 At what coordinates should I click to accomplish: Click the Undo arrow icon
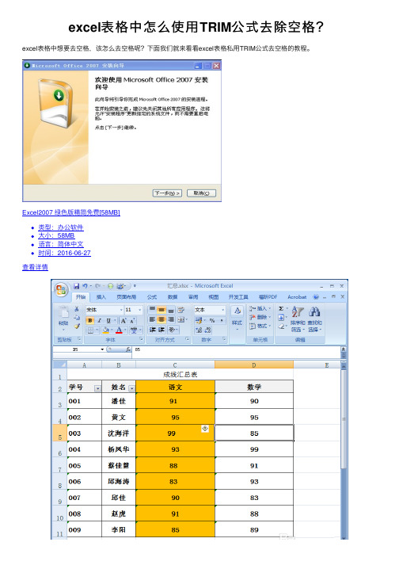85,286
